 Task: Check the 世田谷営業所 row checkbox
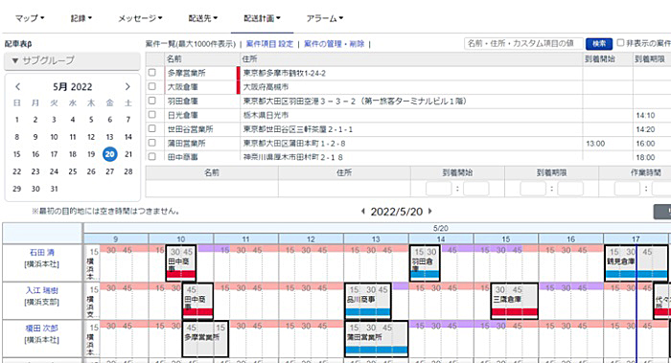(x=151, y=128)
